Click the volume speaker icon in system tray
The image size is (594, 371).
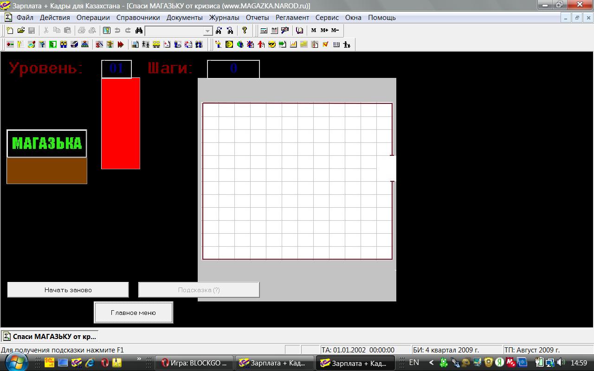(x=560, y=363)
